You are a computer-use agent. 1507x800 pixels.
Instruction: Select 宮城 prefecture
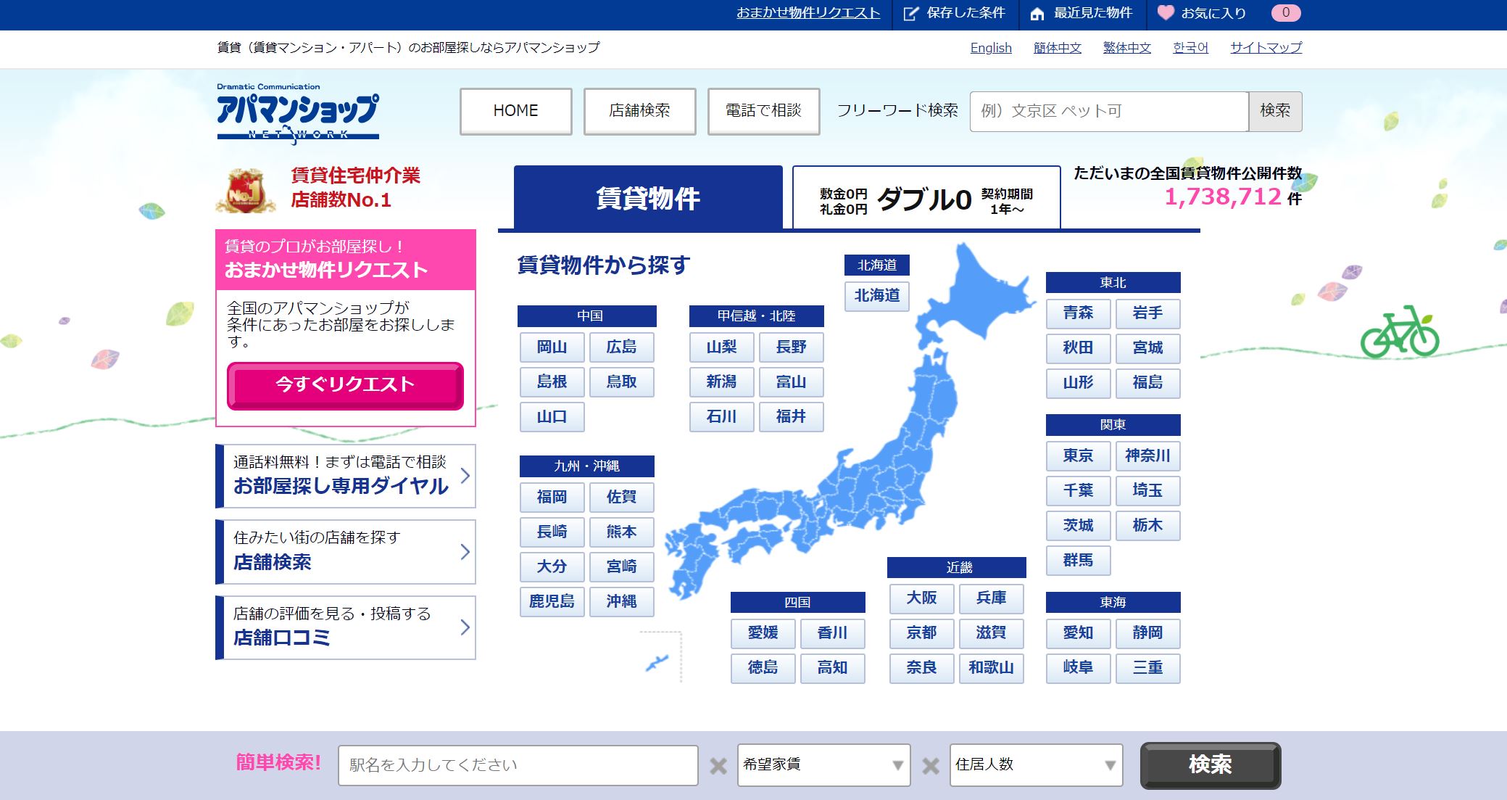click(1147, 348)
